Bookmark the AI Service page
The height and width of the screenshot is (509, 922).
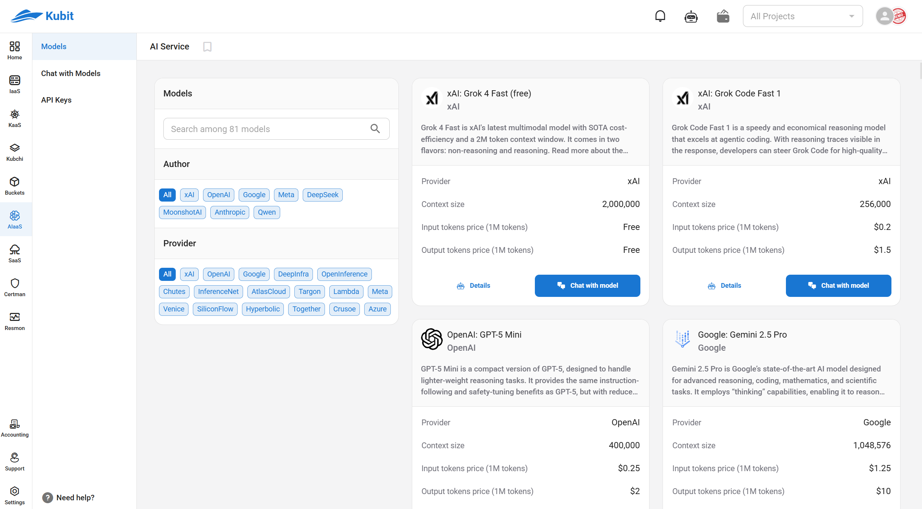click(x=207, y=47)
